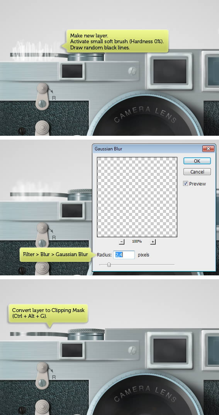Click the Radius slider handle

tap(109, 265)
